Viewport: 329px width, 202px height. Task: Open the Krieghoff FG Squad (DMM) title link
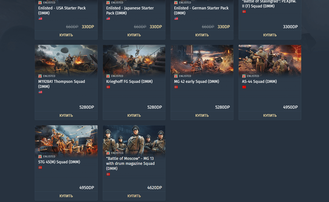(x=130, y=82)
